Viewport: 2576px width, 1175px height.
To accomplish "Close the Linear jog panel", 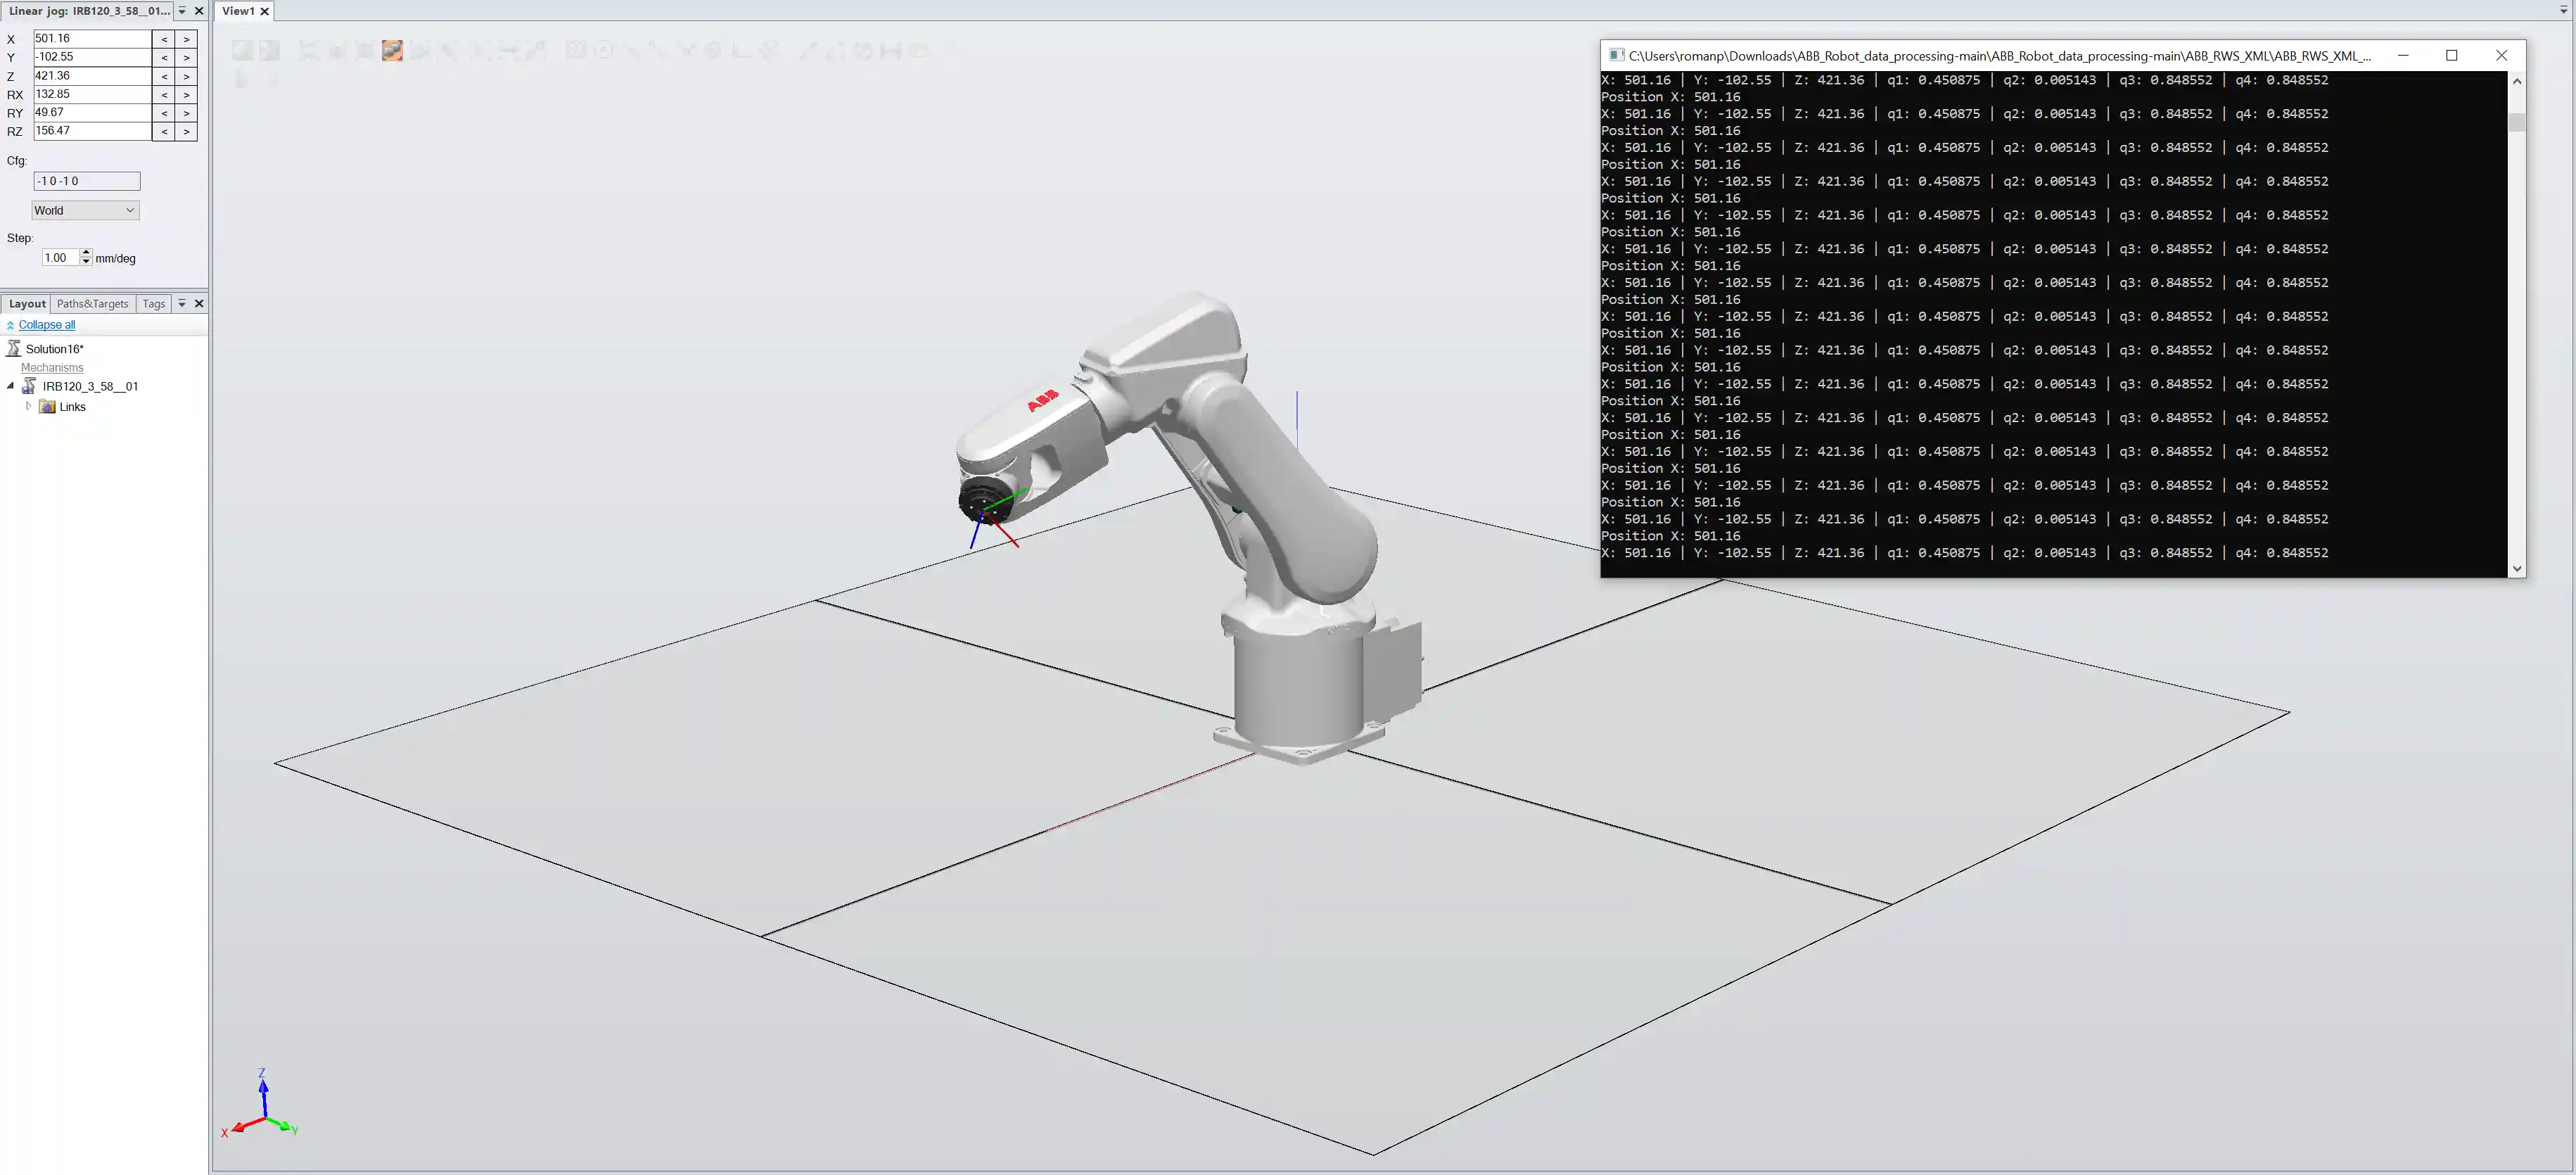I will click(199, 11).
